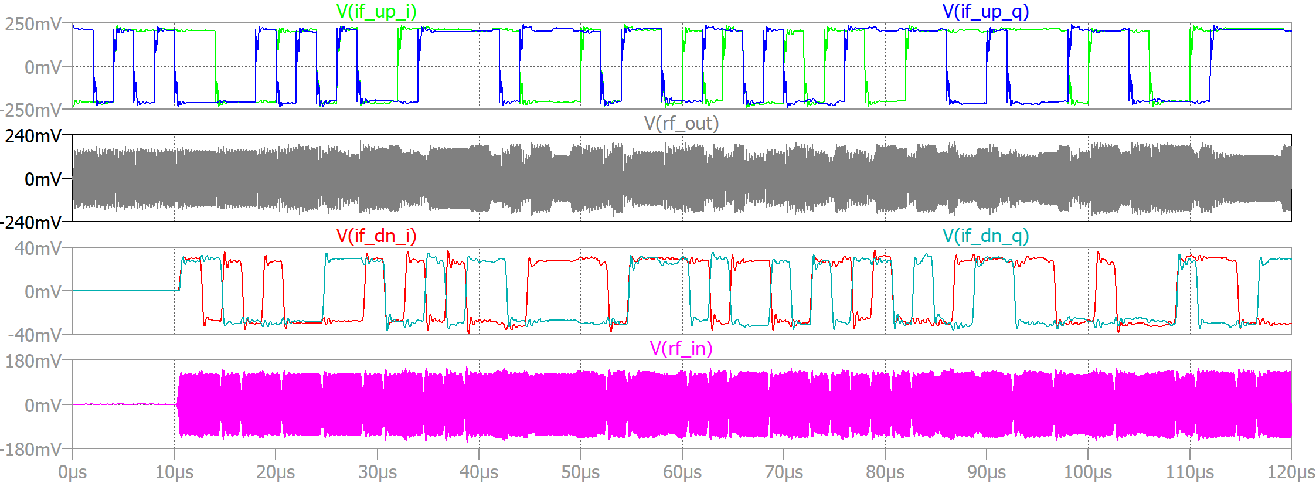Click the 80µs time axis label
This screenshot has width=1316, height=483.
pos(885,472)
